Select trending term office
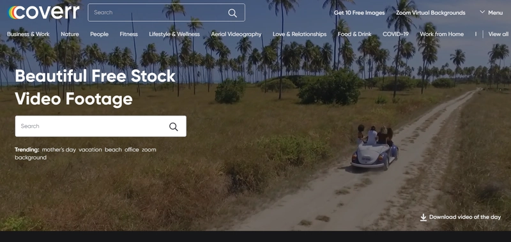 132,150
